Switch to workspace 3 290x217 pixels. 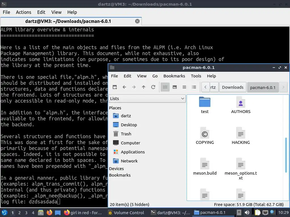point(26,213)
